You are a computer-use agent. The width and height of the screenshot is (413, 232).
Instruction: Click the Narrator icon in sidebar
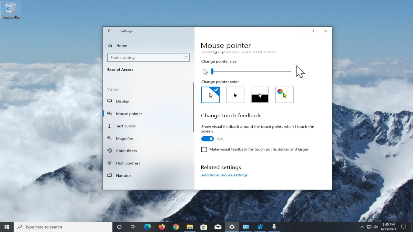coord(110,176)
